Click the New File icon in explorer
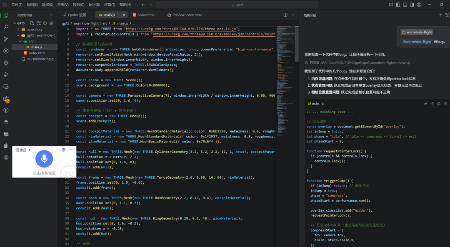The image size is (450, 247). pos(32,23)
